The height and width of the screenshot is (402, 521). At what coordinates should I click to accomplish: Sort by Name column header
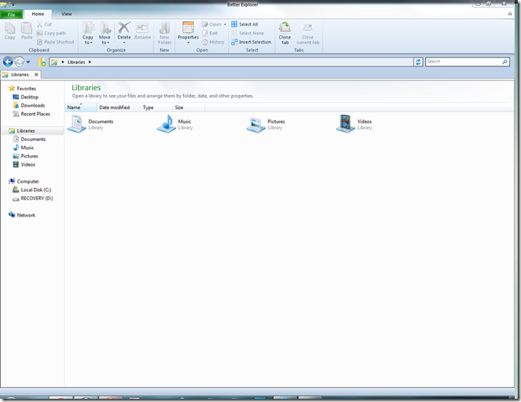80,107
